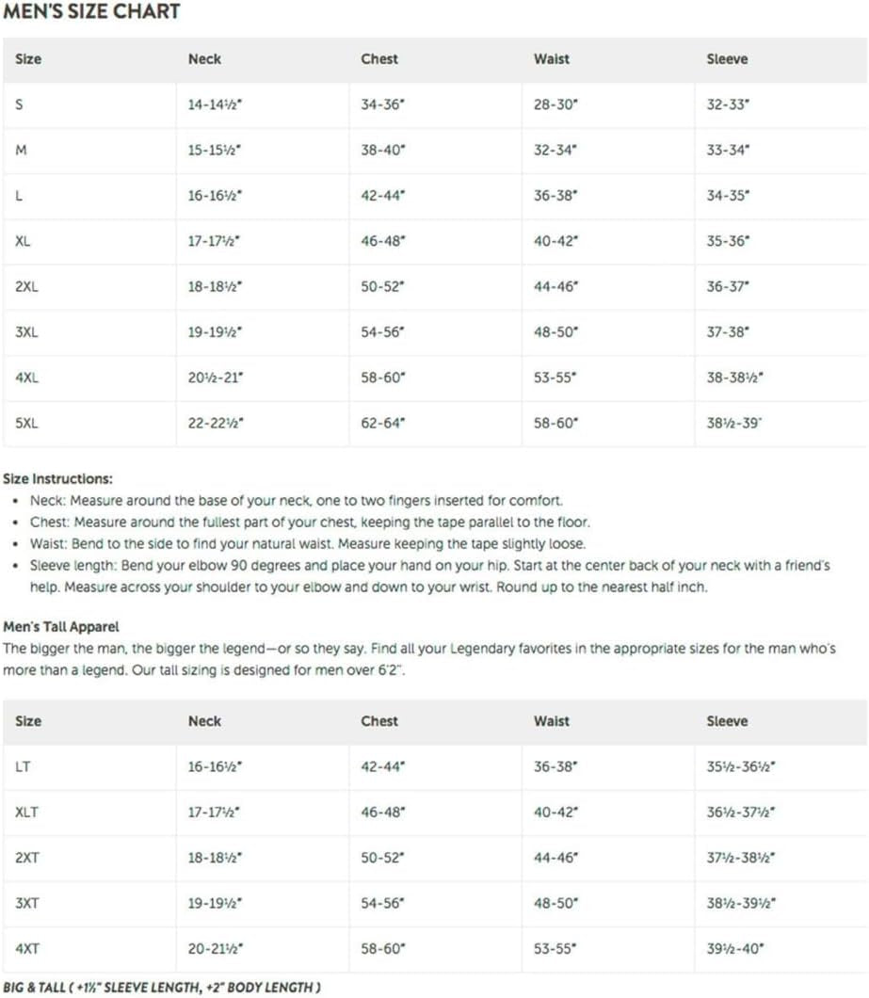Image resolution: width=869 pixels, height=998 pixels.
Task: Click the Size Instructions heading
Action: 57,479
